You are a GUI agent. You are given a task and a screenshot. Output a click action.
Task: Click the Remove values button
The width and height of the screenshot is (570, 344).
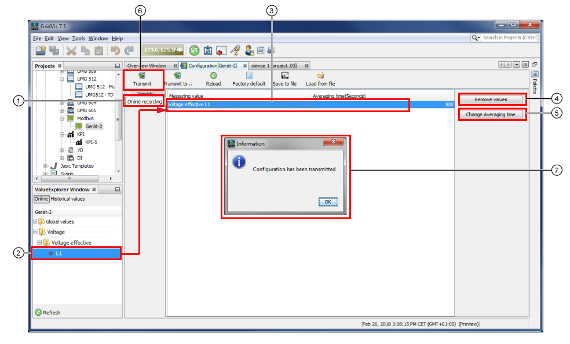click(491, 99)
